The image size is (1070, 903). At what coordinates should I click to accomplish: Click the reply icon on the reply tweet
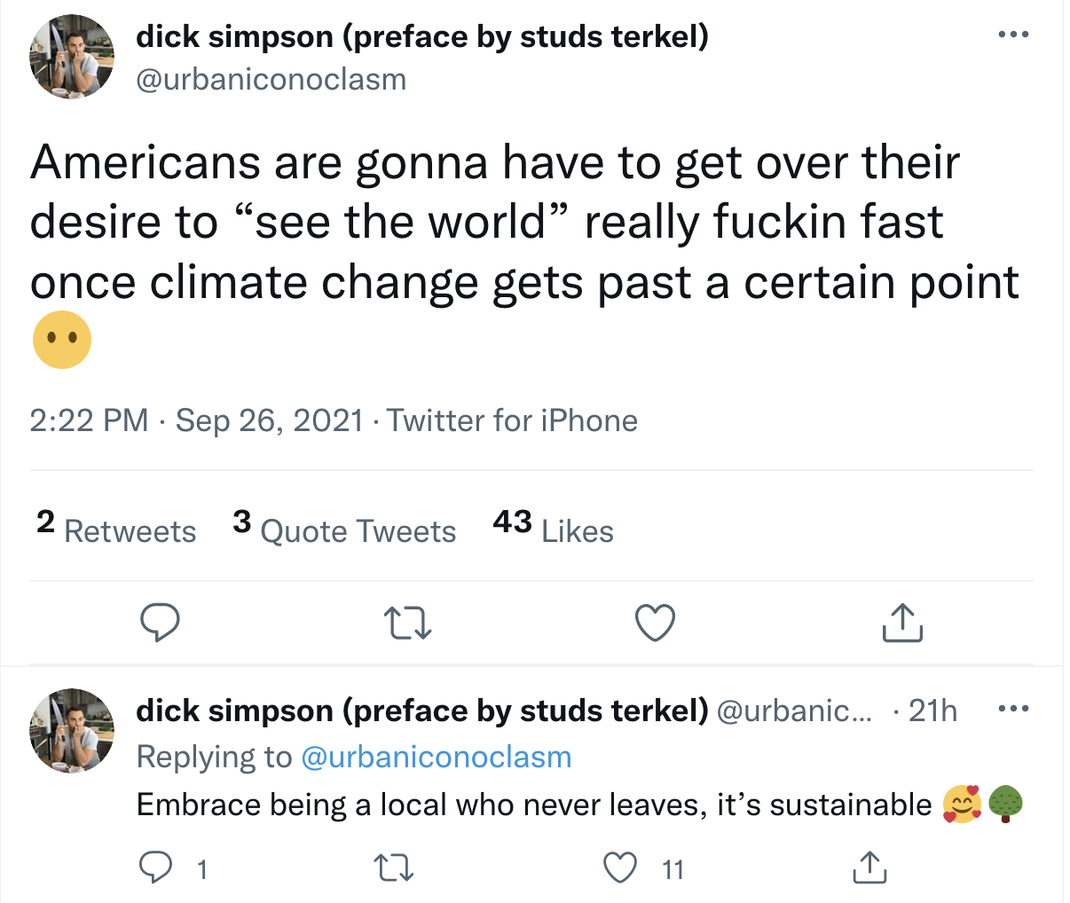coord(156,868)
